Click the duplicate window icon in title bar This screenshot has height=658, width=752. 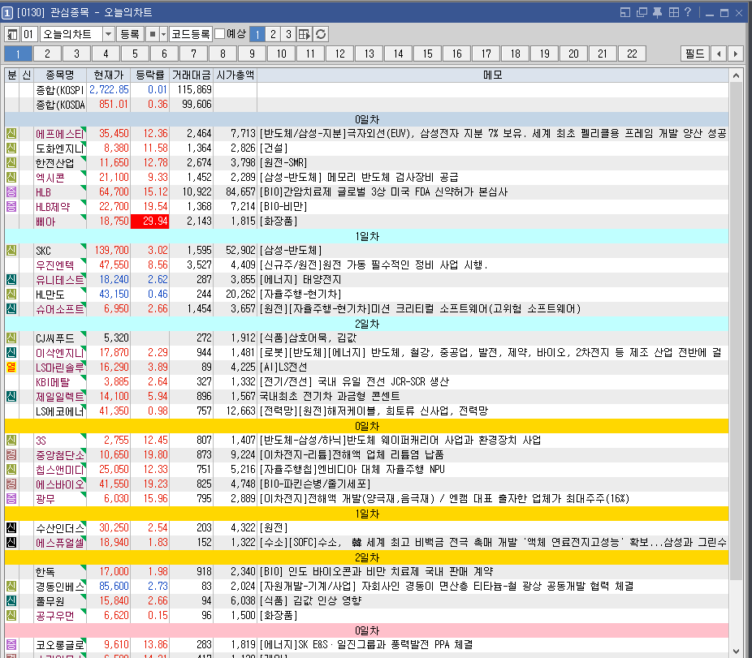(x=642, y=12)
